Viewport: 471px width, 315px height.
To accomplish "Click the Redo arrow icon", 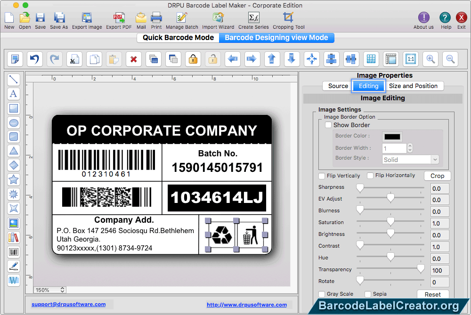I will tap(54, 59).
